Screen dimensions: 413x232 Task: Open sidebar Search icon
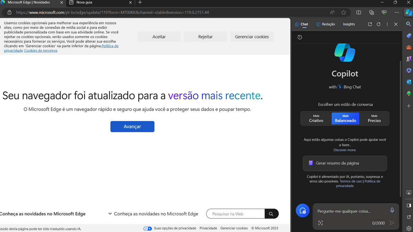pos(409,24)
